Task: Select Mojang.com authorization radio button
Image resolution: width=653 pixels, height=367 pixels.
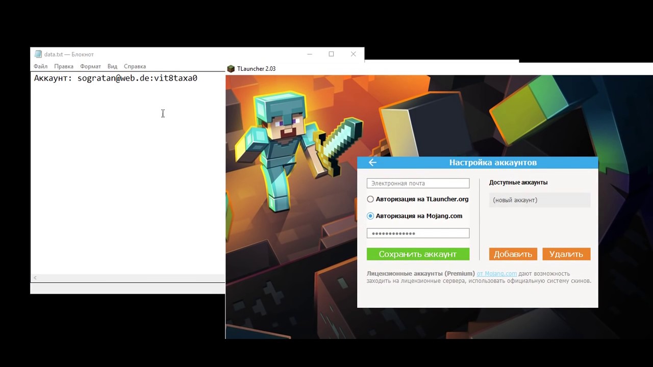Action: pos(370,216)
